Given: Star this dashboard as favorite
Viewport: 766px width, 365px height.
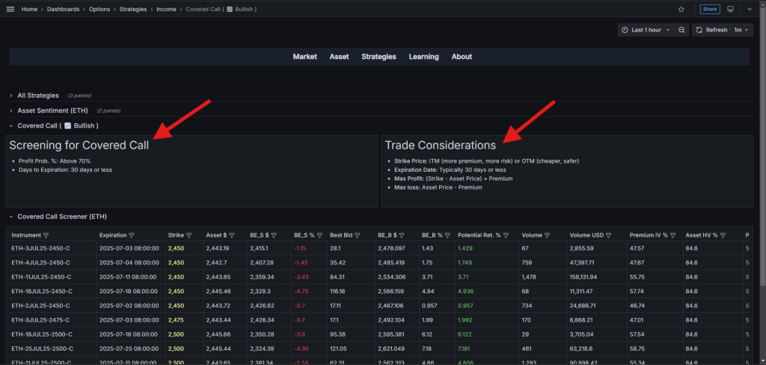Looking at the screenshot, I should coord(681,9).
